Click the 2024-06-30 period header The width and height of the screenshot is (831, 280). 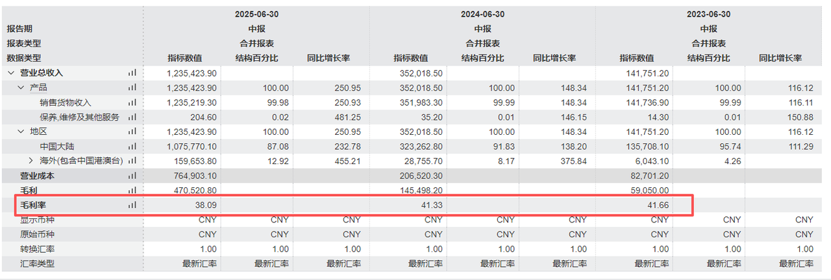[482, 14]
